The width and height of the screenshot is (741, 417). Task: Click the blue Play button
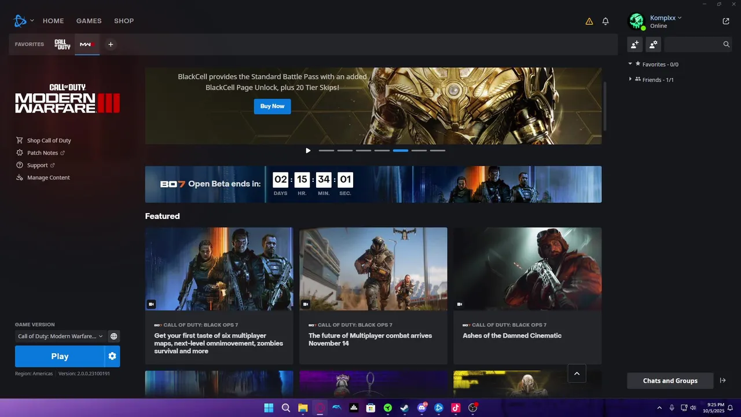point(60,356)
